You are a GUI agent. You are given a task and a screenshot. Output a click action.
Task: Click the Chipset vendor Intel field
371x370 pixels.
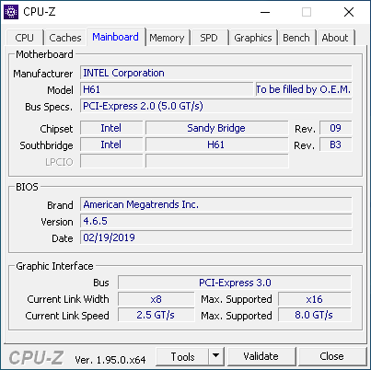point(111,128)
